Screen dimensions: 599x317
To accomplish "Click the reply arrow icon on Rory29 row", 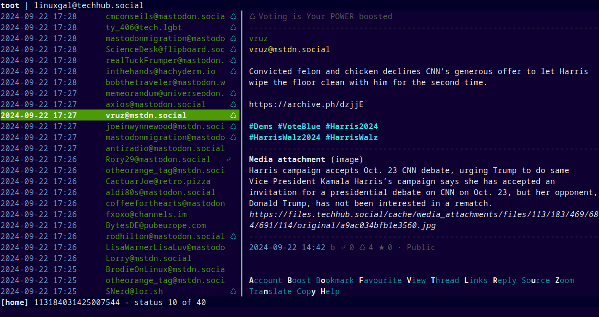I will tap(229, 159).
